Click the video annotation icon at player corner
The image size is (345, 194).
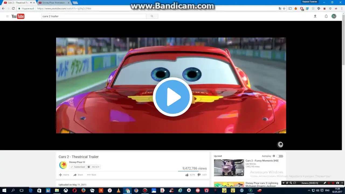tap(280, 145)
